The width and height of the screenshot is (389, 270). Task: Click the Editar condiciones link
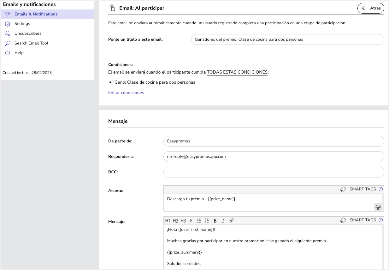tap(126, 93)
